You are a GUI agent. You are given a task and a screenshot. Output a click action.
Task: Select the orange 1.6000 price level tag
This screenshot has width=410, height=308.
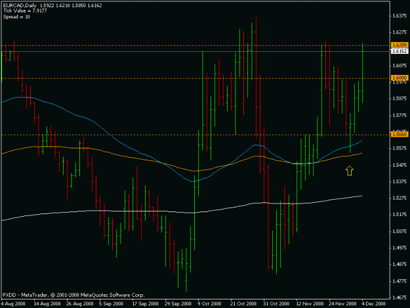[400, 77]
